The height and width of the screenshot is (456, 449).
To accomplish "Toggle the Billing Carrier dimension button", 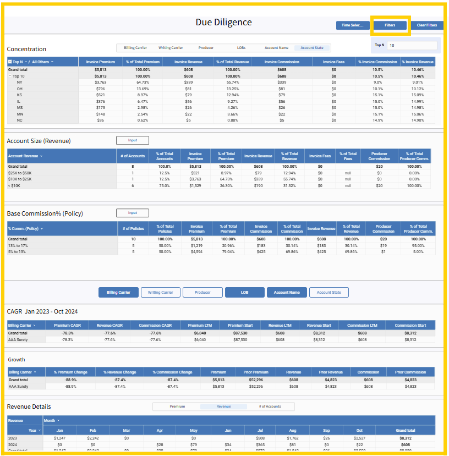I will coord(118,293).
